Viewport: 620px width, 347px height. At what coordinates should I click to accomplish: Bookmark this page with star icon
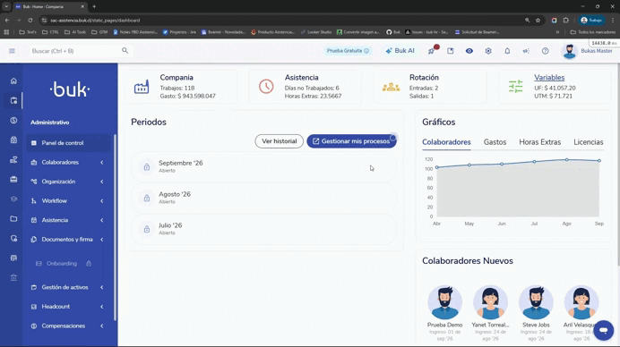pos(538,21)
